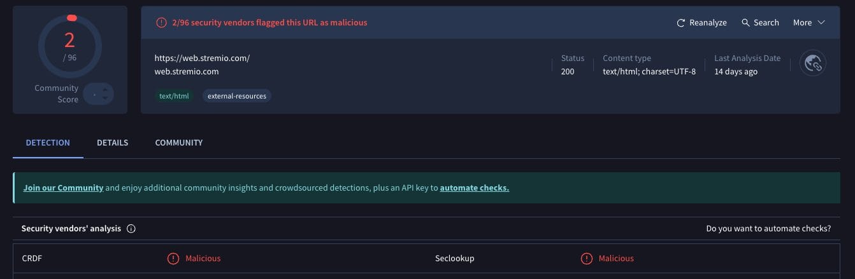Expand the More dropdown menu

[x=808, y=22]
